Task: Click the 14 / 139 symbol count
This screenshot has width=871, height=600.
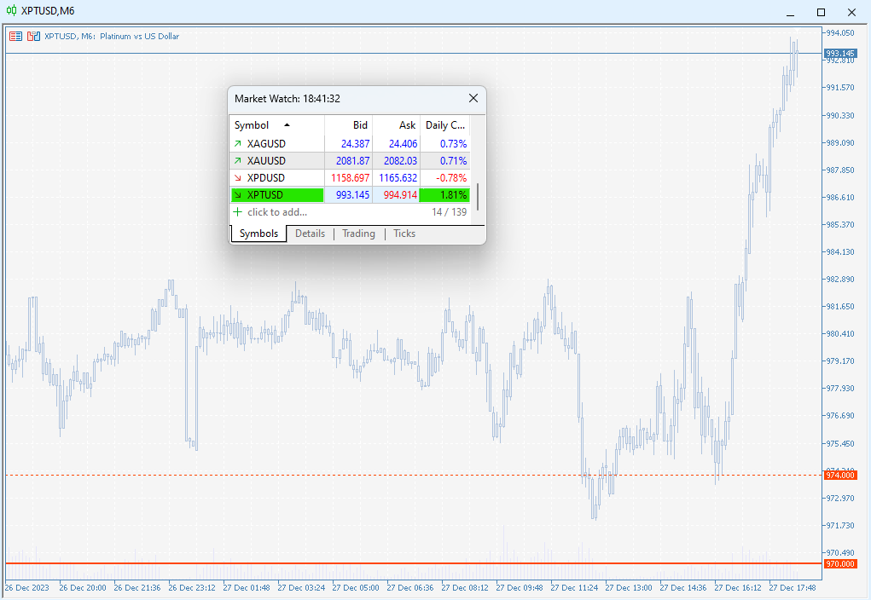Action: [449, 212]
